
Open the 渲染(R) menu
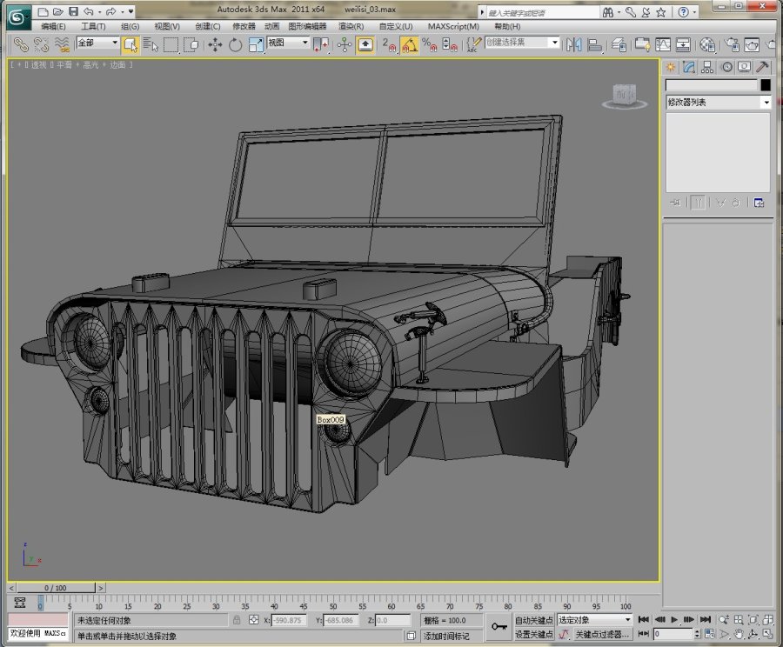(x=351, y=26)
